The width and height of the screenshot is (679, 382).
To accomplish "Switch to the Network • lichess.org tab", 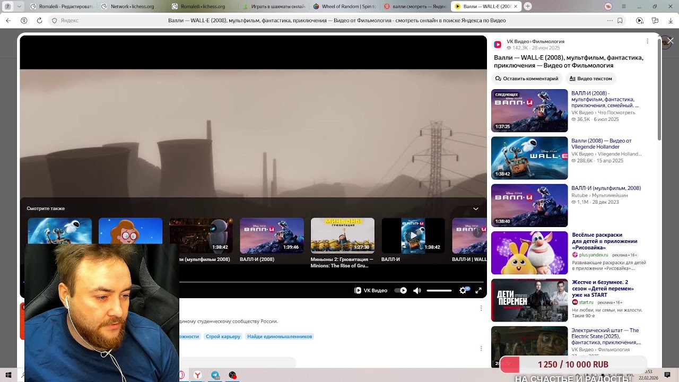I will (133, 7).
